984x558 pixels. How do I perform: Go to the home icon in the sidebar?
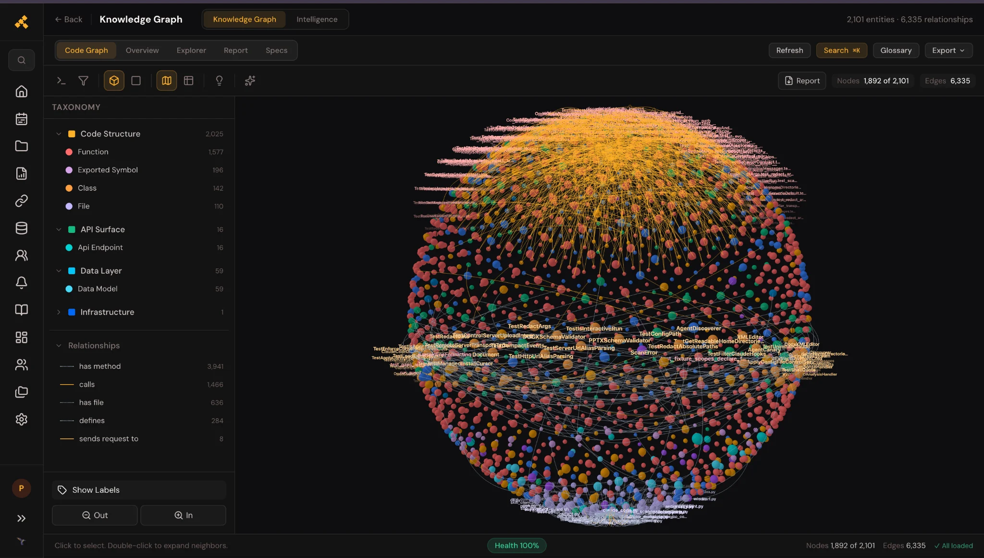(x=22, y=91)
